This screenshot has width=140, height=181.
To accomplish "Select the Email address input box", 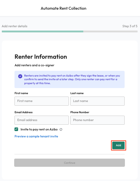I will [42, 120].
